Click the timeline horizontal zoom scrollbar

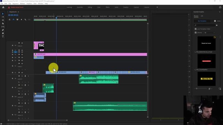click(38, 120)
